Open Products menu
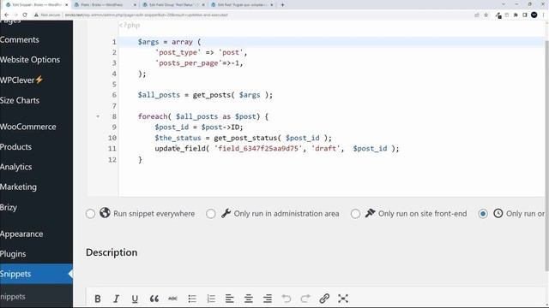The width and height of the screenshot is (549, 308). [x=15, y=147]
